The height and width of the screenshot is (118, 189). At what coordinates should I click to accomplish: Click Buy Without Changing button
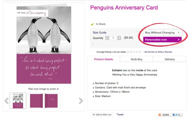(x=163, y=33)
